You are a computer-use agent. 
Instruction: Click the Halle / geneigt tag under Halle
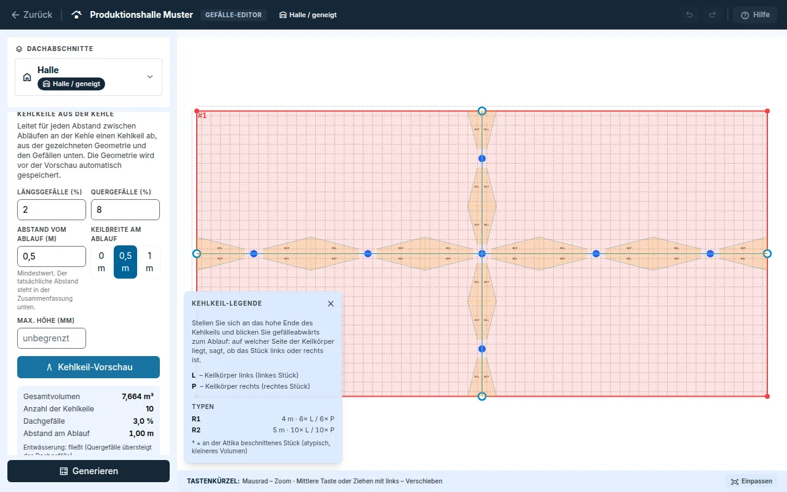coord(71,84)
